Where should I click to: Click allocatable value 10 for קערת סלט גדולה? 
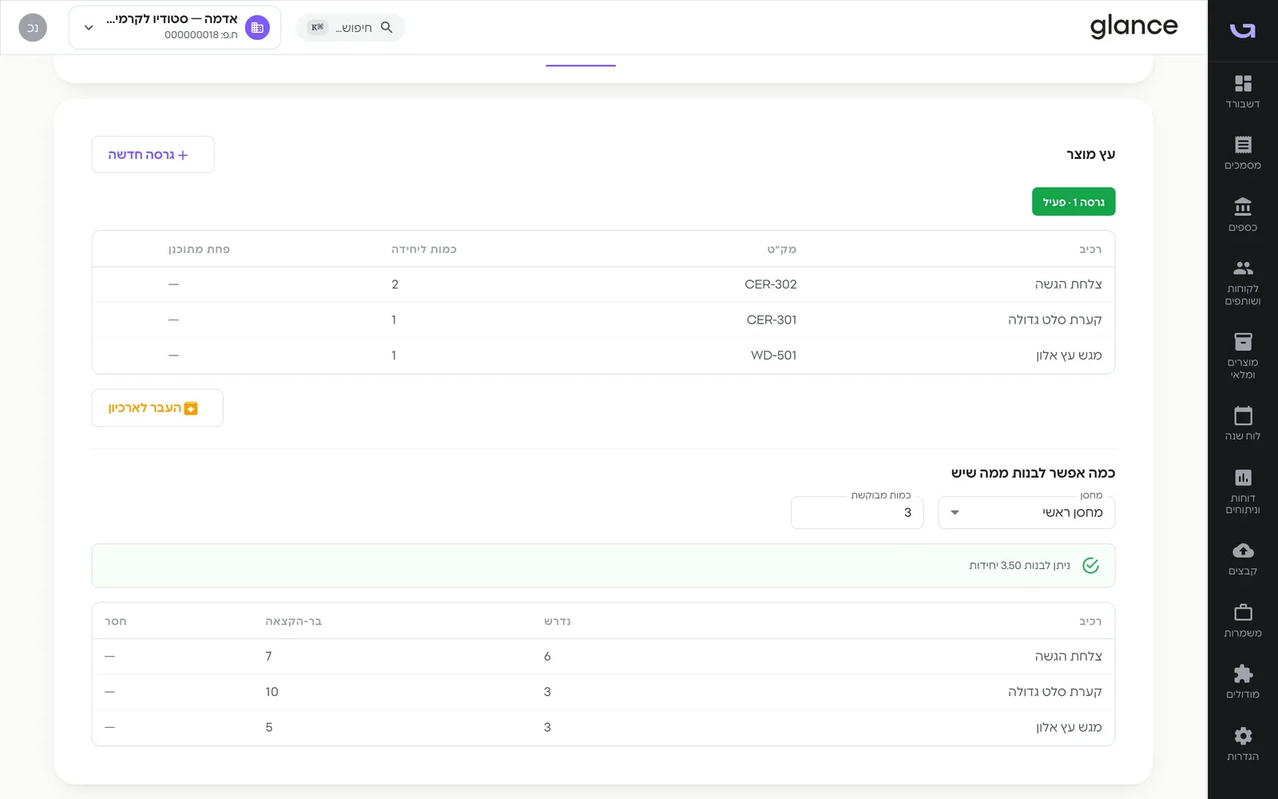(x=272, y=692)
